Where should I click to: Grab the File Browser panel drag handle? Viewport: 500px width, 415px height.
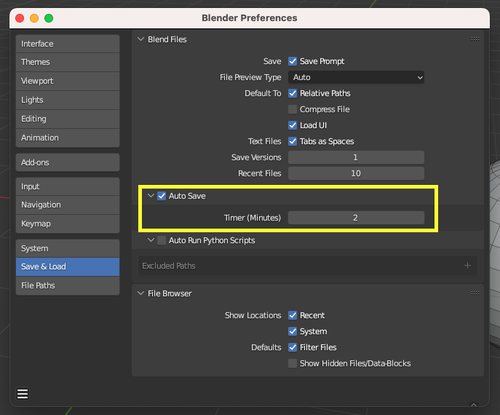pos(475,293)
